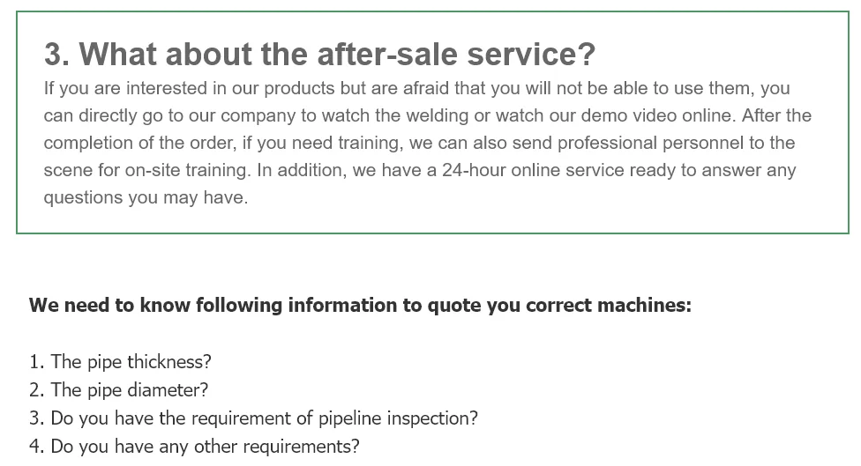Click list item "The pipe diameter?"
This screenshot has width=861, height=466.
pos(129,390)
